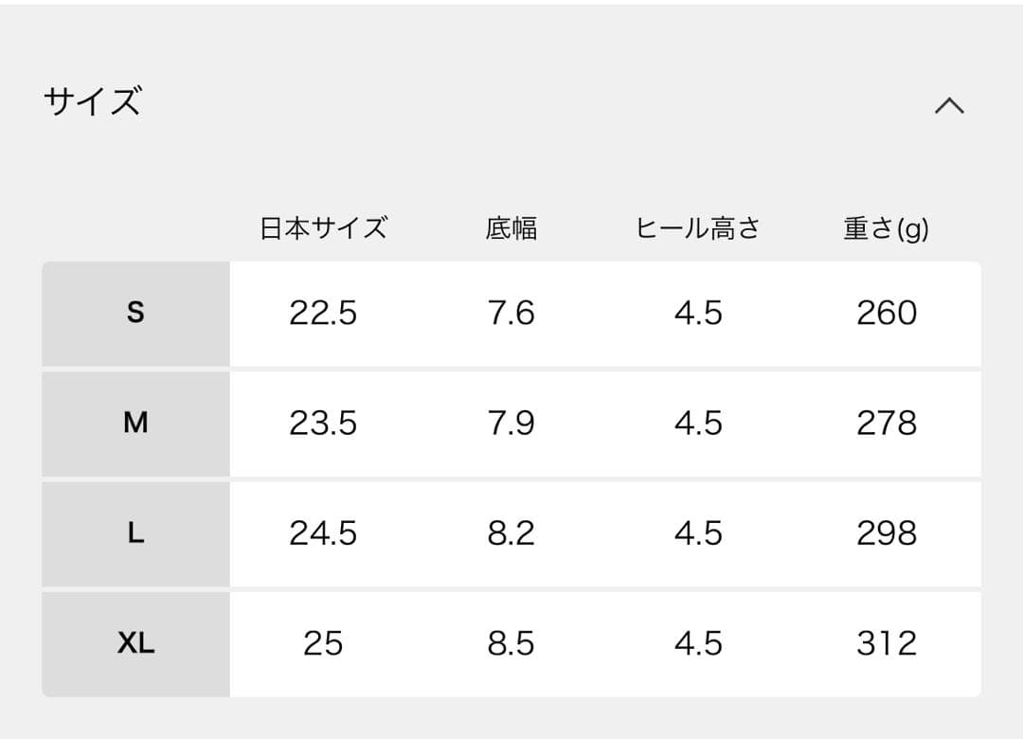Image resolution: width=1023 pixels, height=739 pixels.
Task: Click the 重さ(g) column header
Action: point(885,227)
